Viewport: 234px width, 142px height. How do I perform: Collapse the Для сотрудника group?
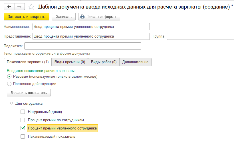click(x=11, y=104)
